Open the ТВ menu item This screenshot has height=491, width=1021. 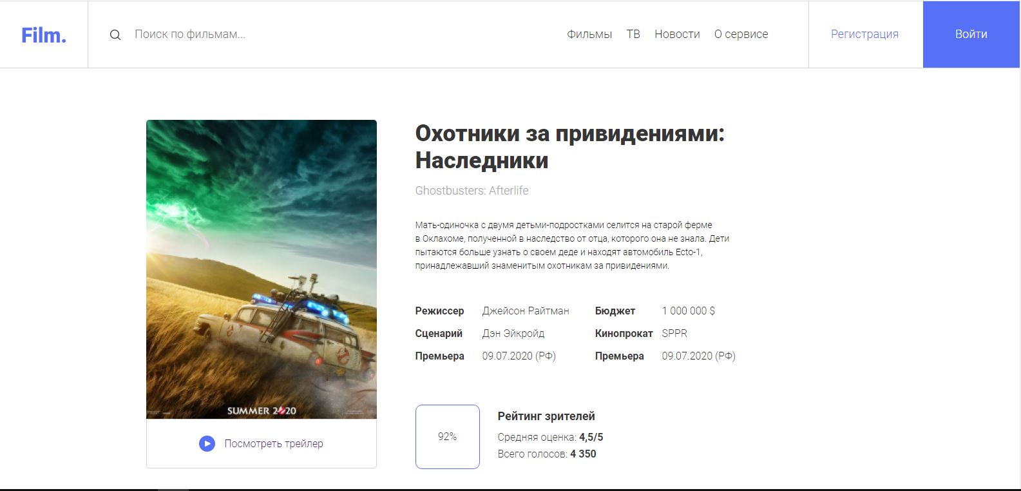click(633, 34)
